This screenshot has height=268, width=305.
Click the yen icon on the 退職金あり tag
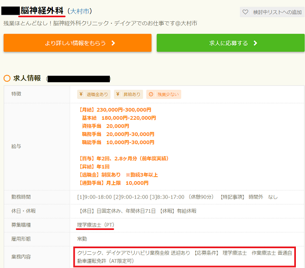(x=82, y=94)
